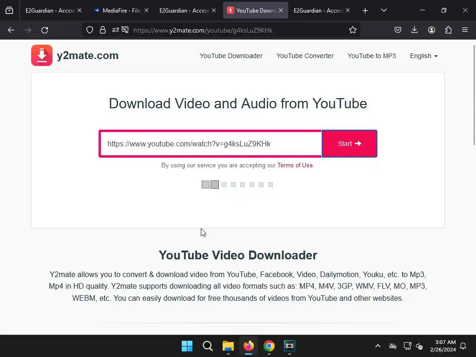Click the site security padlock icon
Image resolution: width=476 pixels, height=357 pixels.
coord(103,30)
